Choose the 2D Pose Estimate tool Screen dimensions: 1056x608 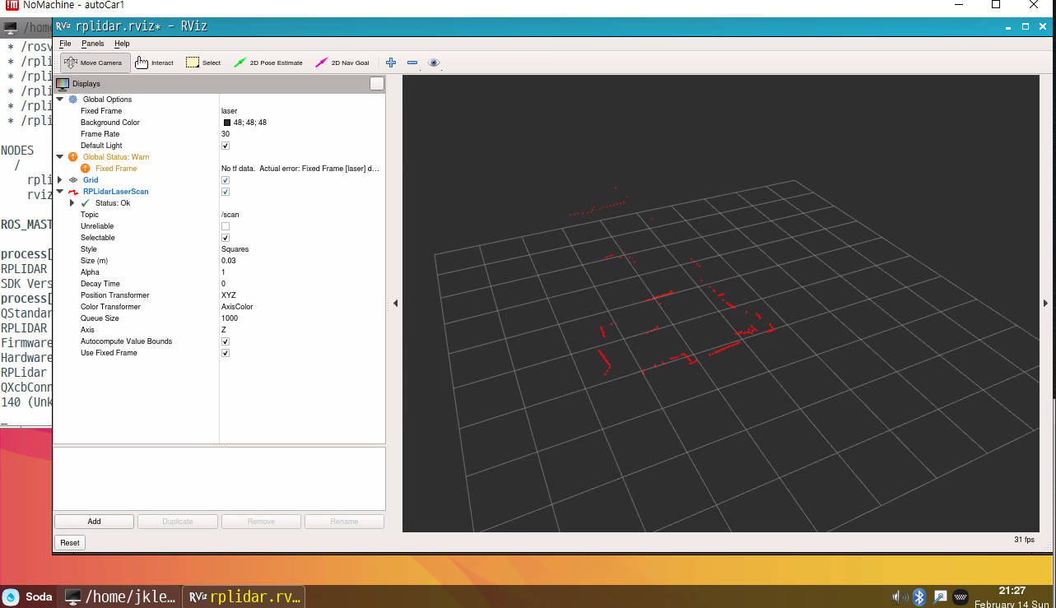(268, 63)
